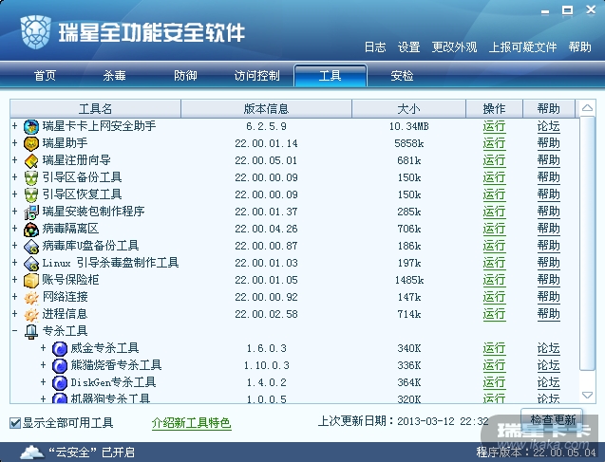Click the 引导区备份工具 icon
605x462 pixels.
(x=31, y=177)
